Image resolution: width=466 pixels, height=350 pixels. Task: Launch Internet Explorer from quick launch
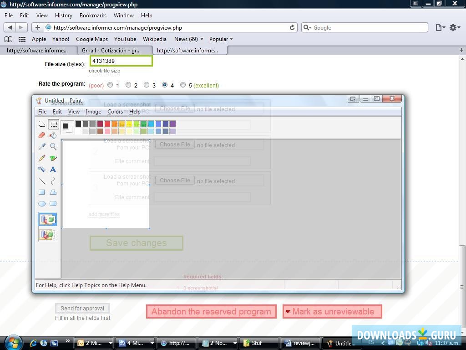click(x=33, y=343)
